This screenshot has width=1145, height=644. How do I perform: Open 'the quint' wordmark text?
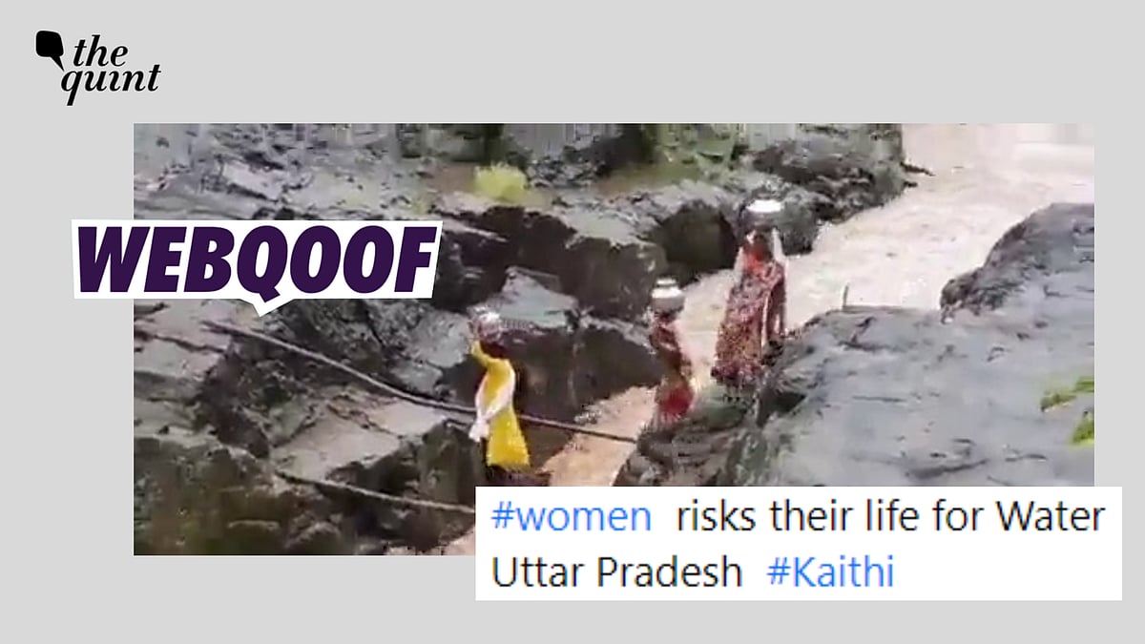tap(111, 68)
